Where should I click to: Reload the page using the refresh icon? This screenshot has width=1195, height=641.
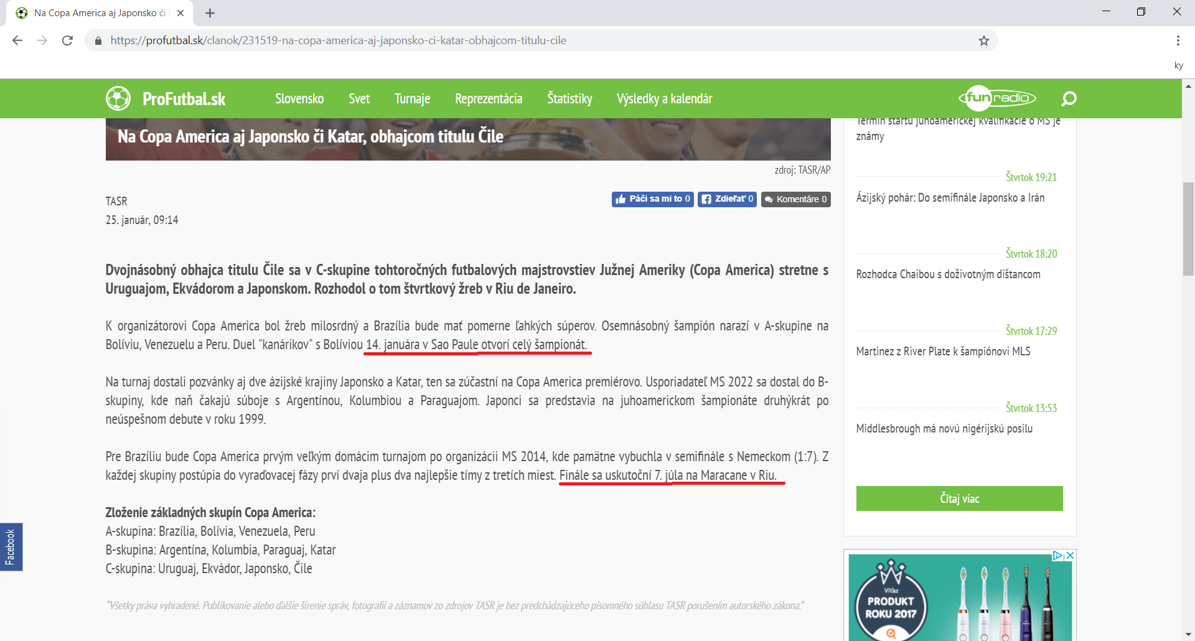tap(67, 40)
